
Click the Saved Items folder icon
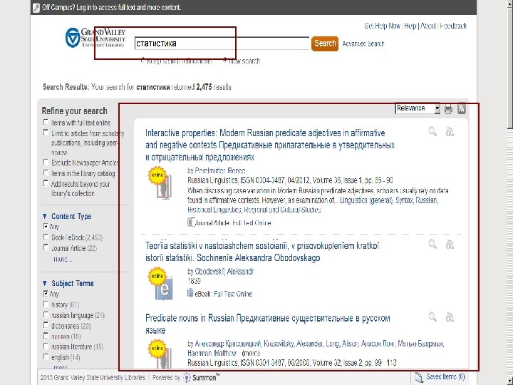[x=419, y=377]
